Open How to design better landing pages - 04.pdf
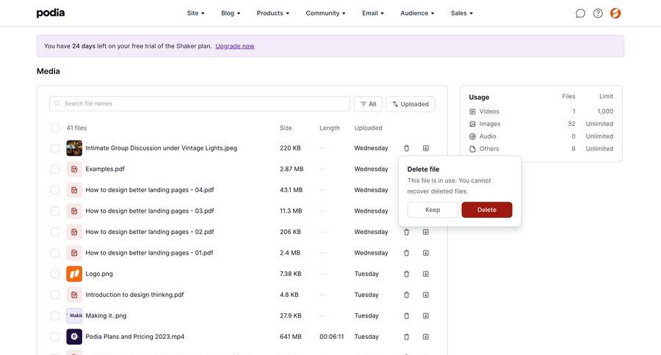The height and width of the screenshot is (355, 661). (150, 191)
